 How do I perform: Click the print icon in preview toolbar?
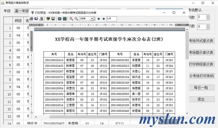click(x=32, y=19)
